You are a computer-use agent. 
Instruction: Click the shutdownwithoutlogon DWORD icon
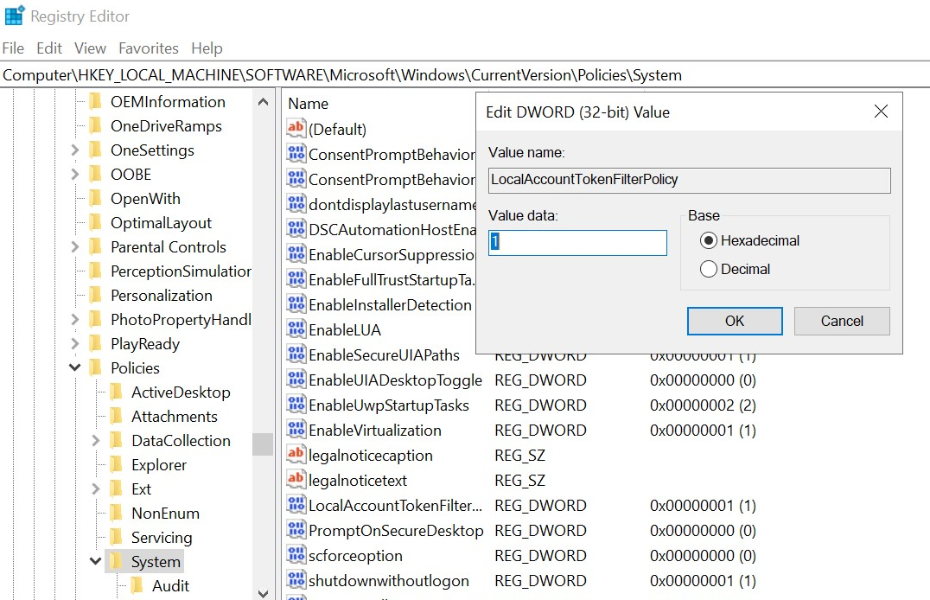[296, 578]
